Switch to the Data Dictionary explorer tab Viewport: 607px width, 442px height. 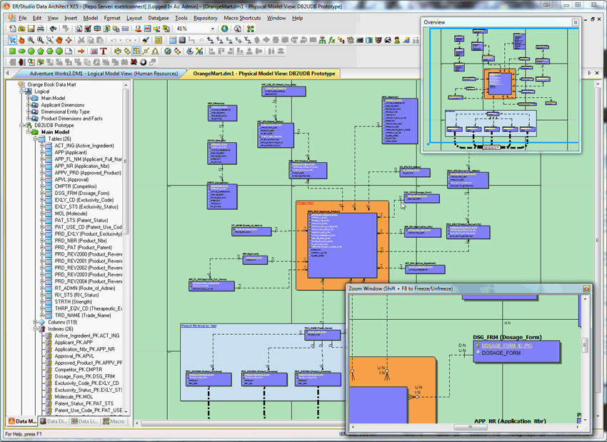click(54, 421)
